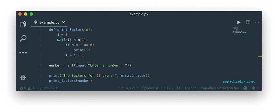Select Python 2.7.15 interpreter in status bar

click(48, 88)
